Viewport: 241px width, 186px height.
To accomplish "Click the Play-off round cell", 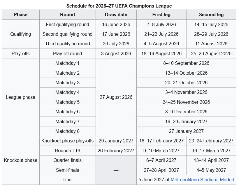I will pyautogui.click(x=68, y=53).
